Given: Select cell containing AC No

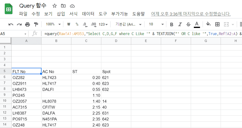Looking at the screenshot, I should 56,71.
